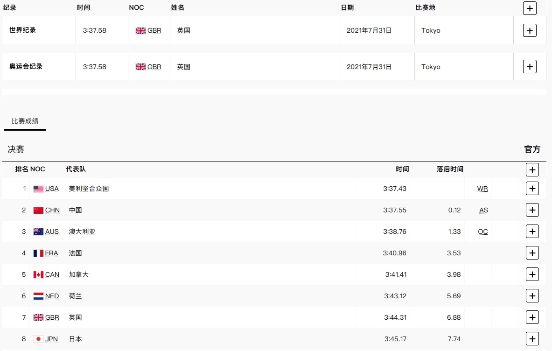Expand the world record row details

point(530,30)
